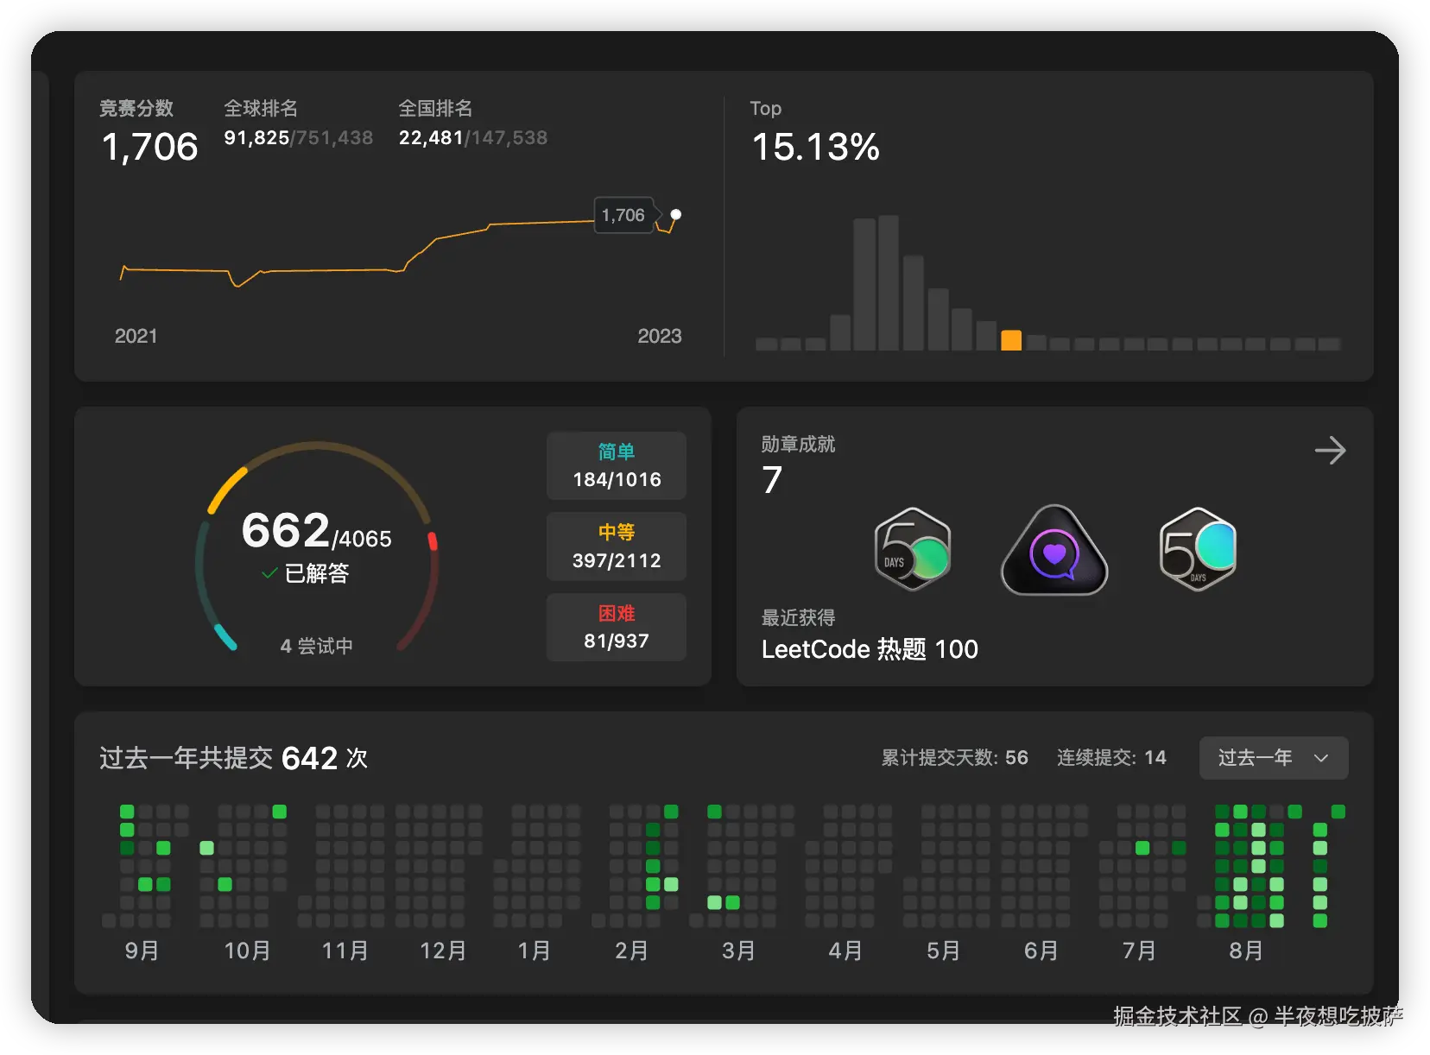Click the LeetCode 热题 100 badge title

point(870,649)
